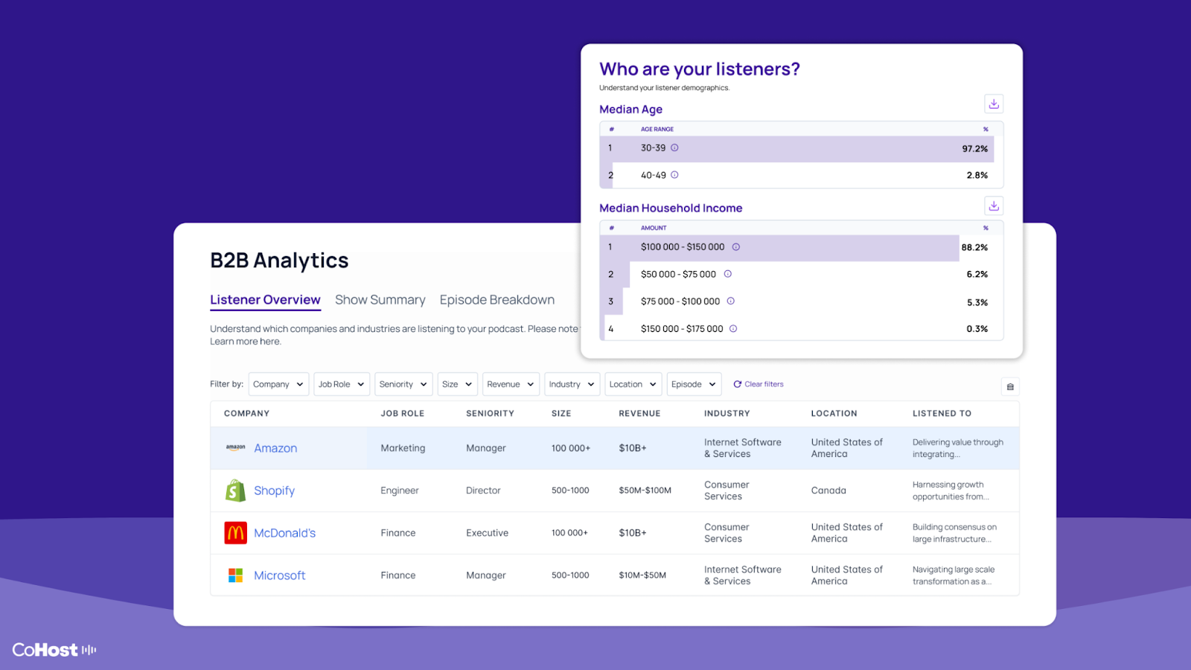Open info icon beside 40-49 age range
Image resolution: width=1191 pixels, height=670 pixels.
pyautogui.click(x=674, y=175)
